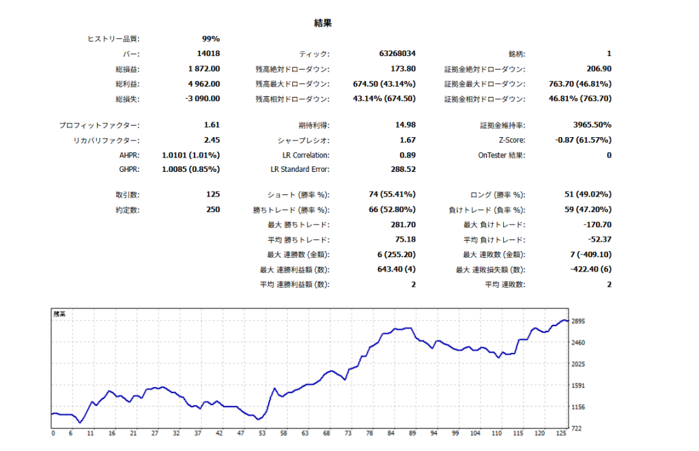Click the 総損失 value -3 090.00
Viewport: 699px width, 451px height.
coord(203,99)
